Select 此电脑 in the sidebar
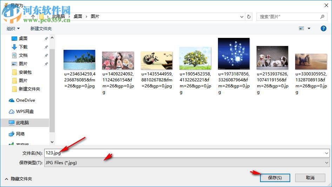 [x=22, y=122]
